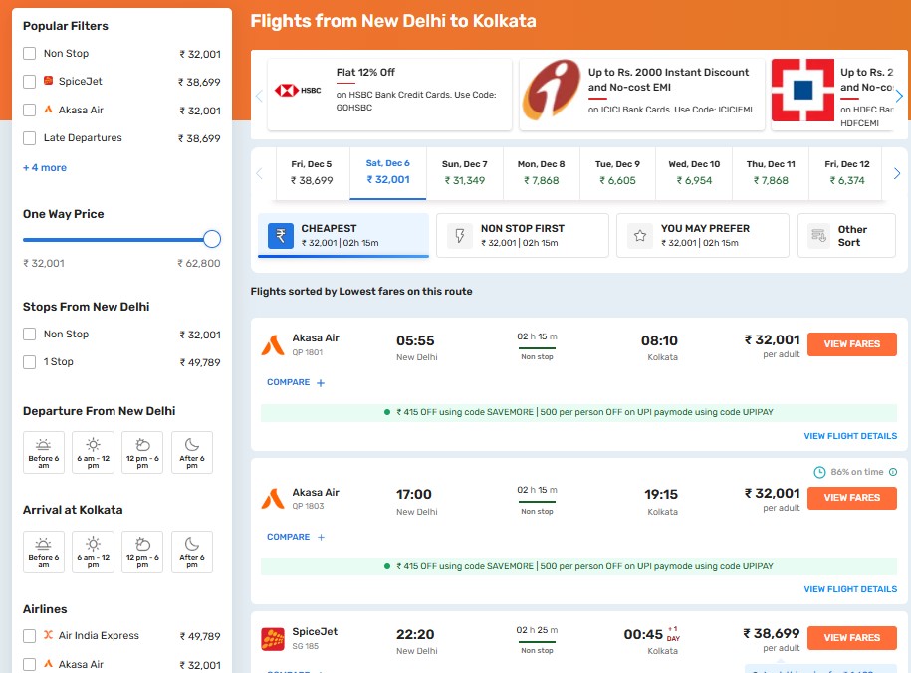Choose 'After 6 pm' departure from New Delhi
The height and width of the screenshot is (673, 911).
[x=191, y=452]
